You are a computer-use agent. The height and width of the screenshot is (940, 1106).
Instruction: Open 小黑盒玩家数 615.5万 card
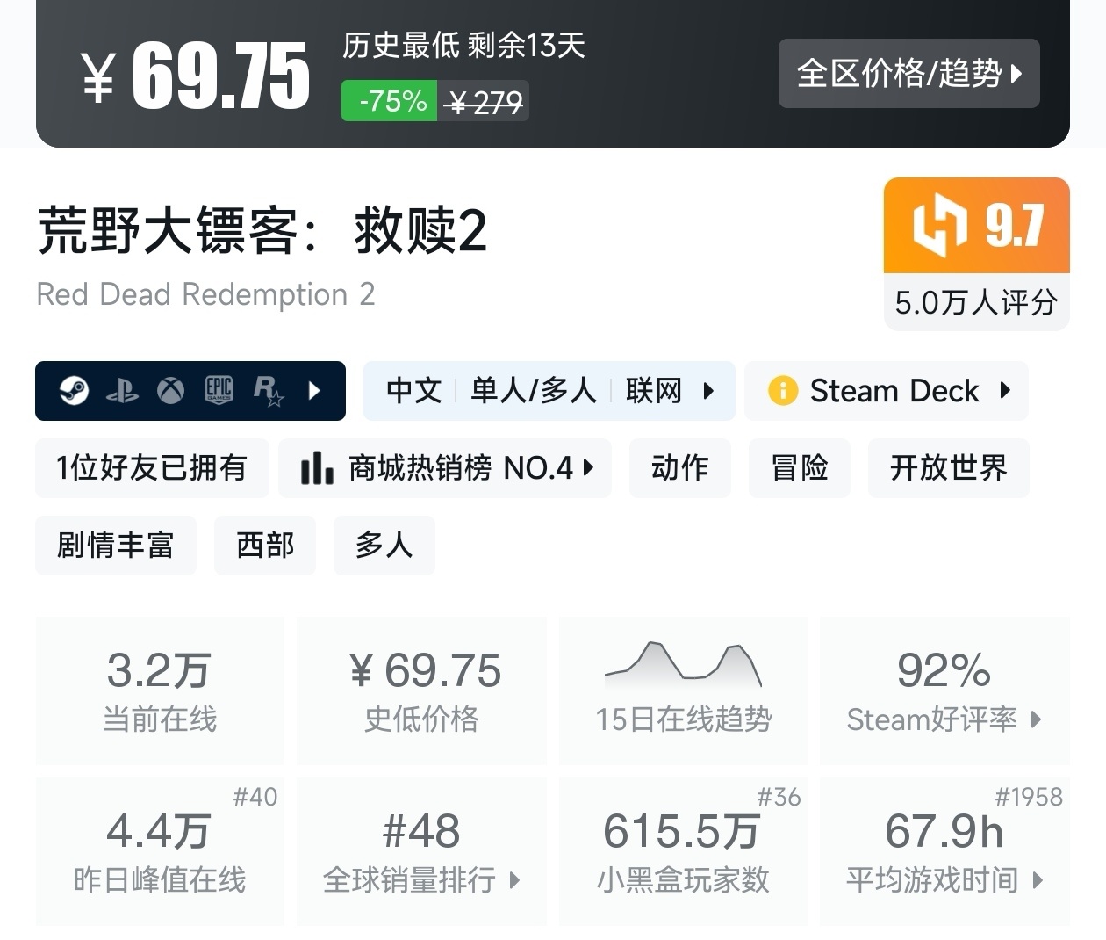[684, 851]
